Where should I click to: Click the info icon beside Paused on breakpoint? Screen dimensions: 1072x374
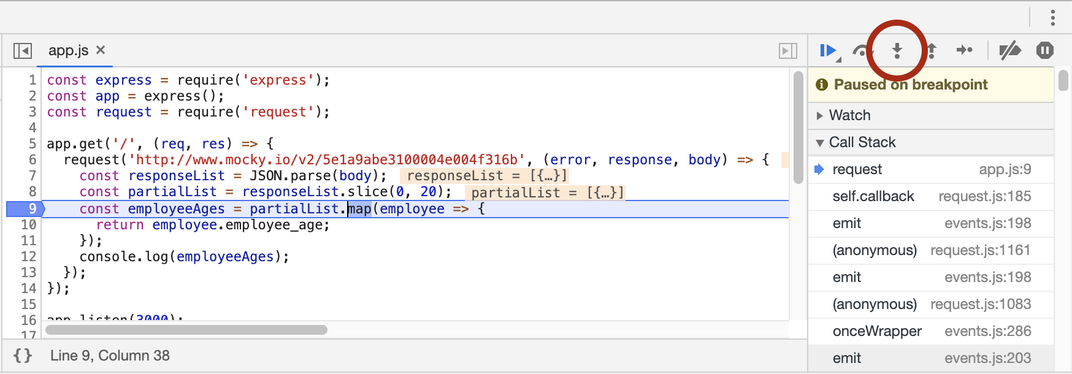pos(822,85)
